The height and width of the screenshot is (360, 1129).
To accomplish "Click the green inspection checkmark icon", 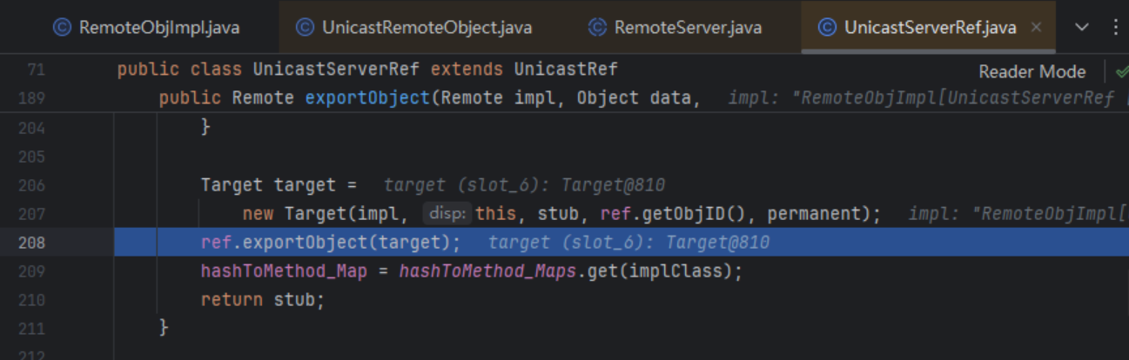I will pos(1121,71).
